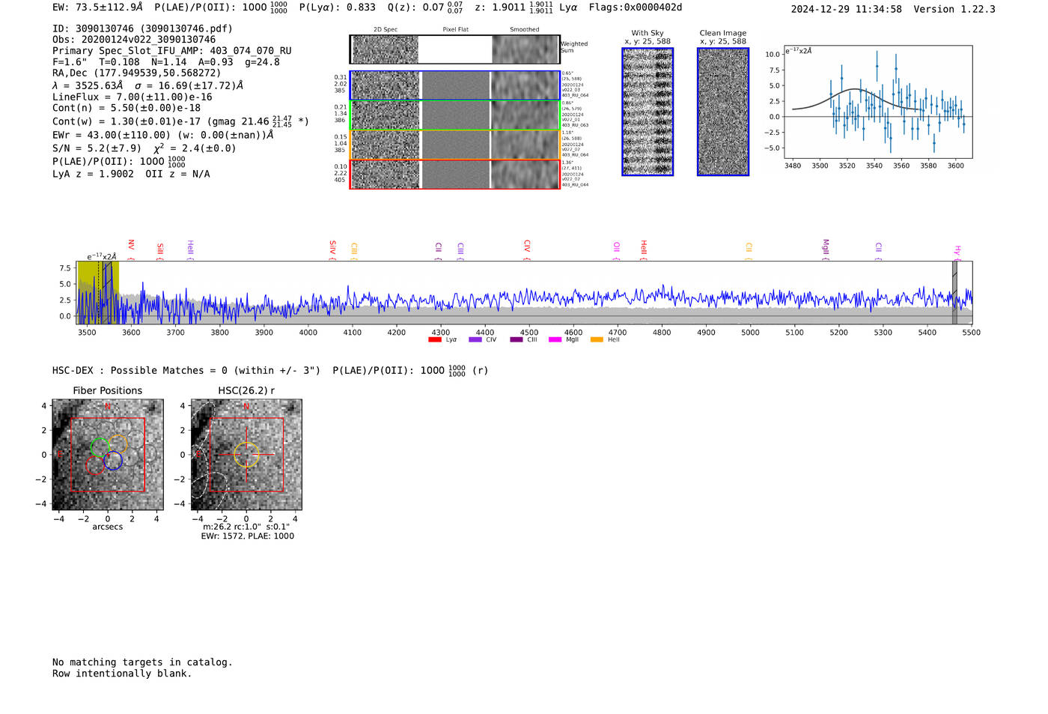The height and width of the screenshot is (714, 1048).
Task: Click the P(Lyα): 0.833 header value
Action: pyautogui.click(x=337, y=7)
